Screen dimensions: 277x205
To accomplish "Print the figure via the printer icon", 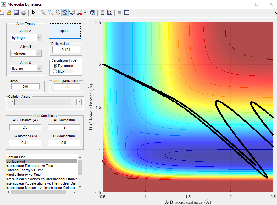I will coord(24,13).
